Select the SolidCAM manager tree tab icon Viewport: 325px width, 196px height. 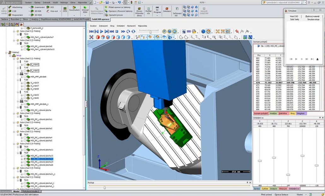point(21,25)
